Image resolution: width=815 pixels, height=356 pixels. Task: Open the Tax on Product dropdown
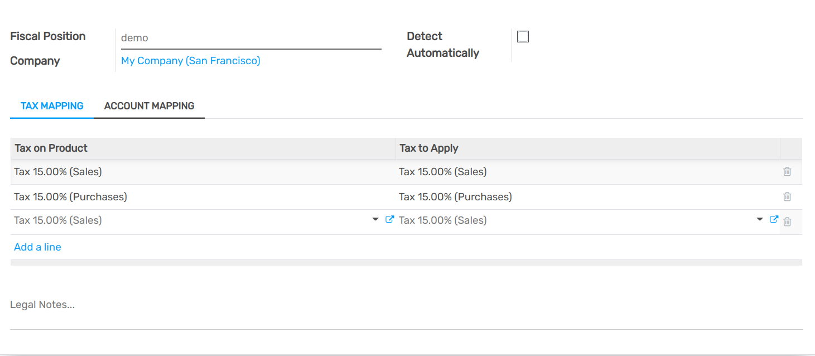[375, 219]
